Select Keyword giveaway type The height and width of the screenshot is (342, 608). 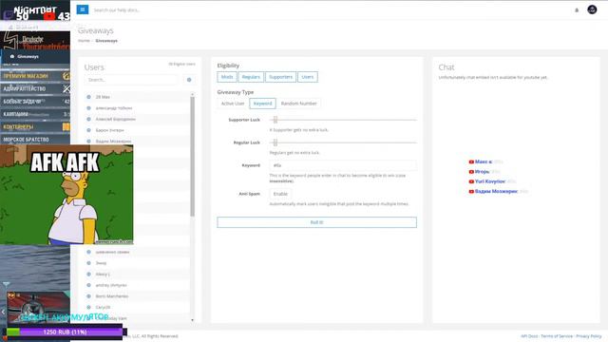[x=262, y=104]
